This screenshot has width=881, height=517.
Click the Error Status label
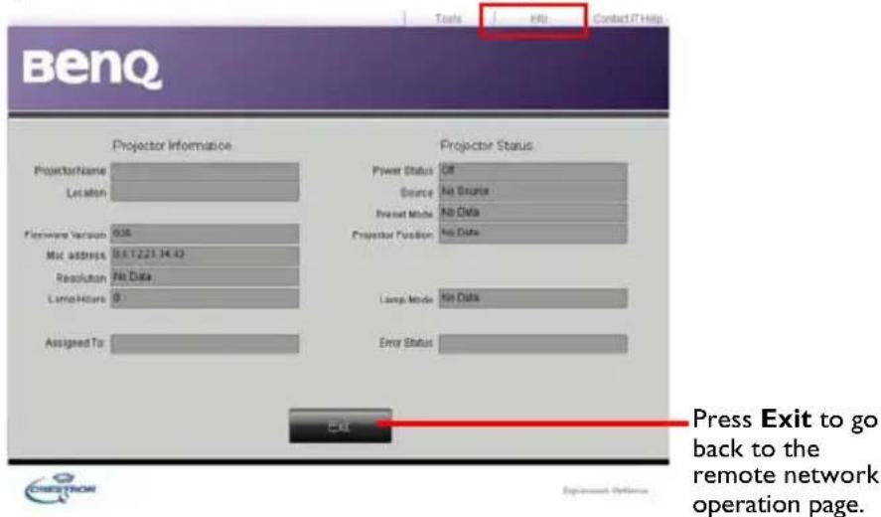pos(405,343)
